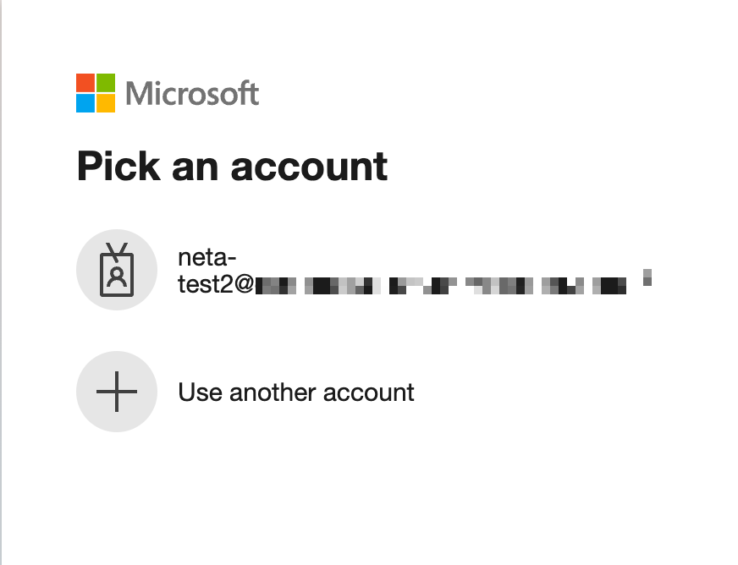738x565 pixels.
Task: Click the green square of Microsoft logo
Action: [x=106, y=83]
